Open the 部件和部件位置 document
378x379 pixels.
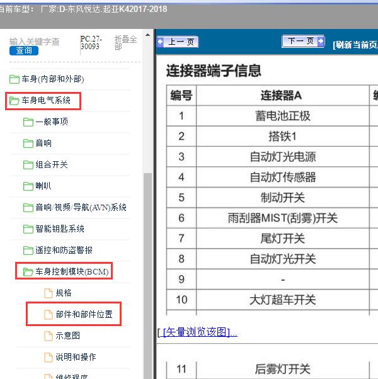coord(84,314)
